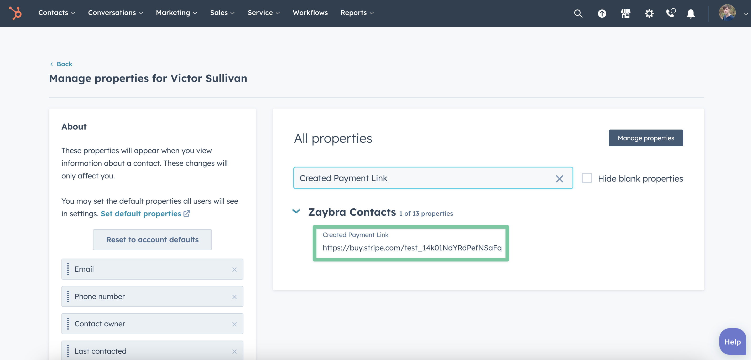Viewport: 751px width, 360px height.
Task: Select the Created Payment Link property result
Action: click(410, 243)
